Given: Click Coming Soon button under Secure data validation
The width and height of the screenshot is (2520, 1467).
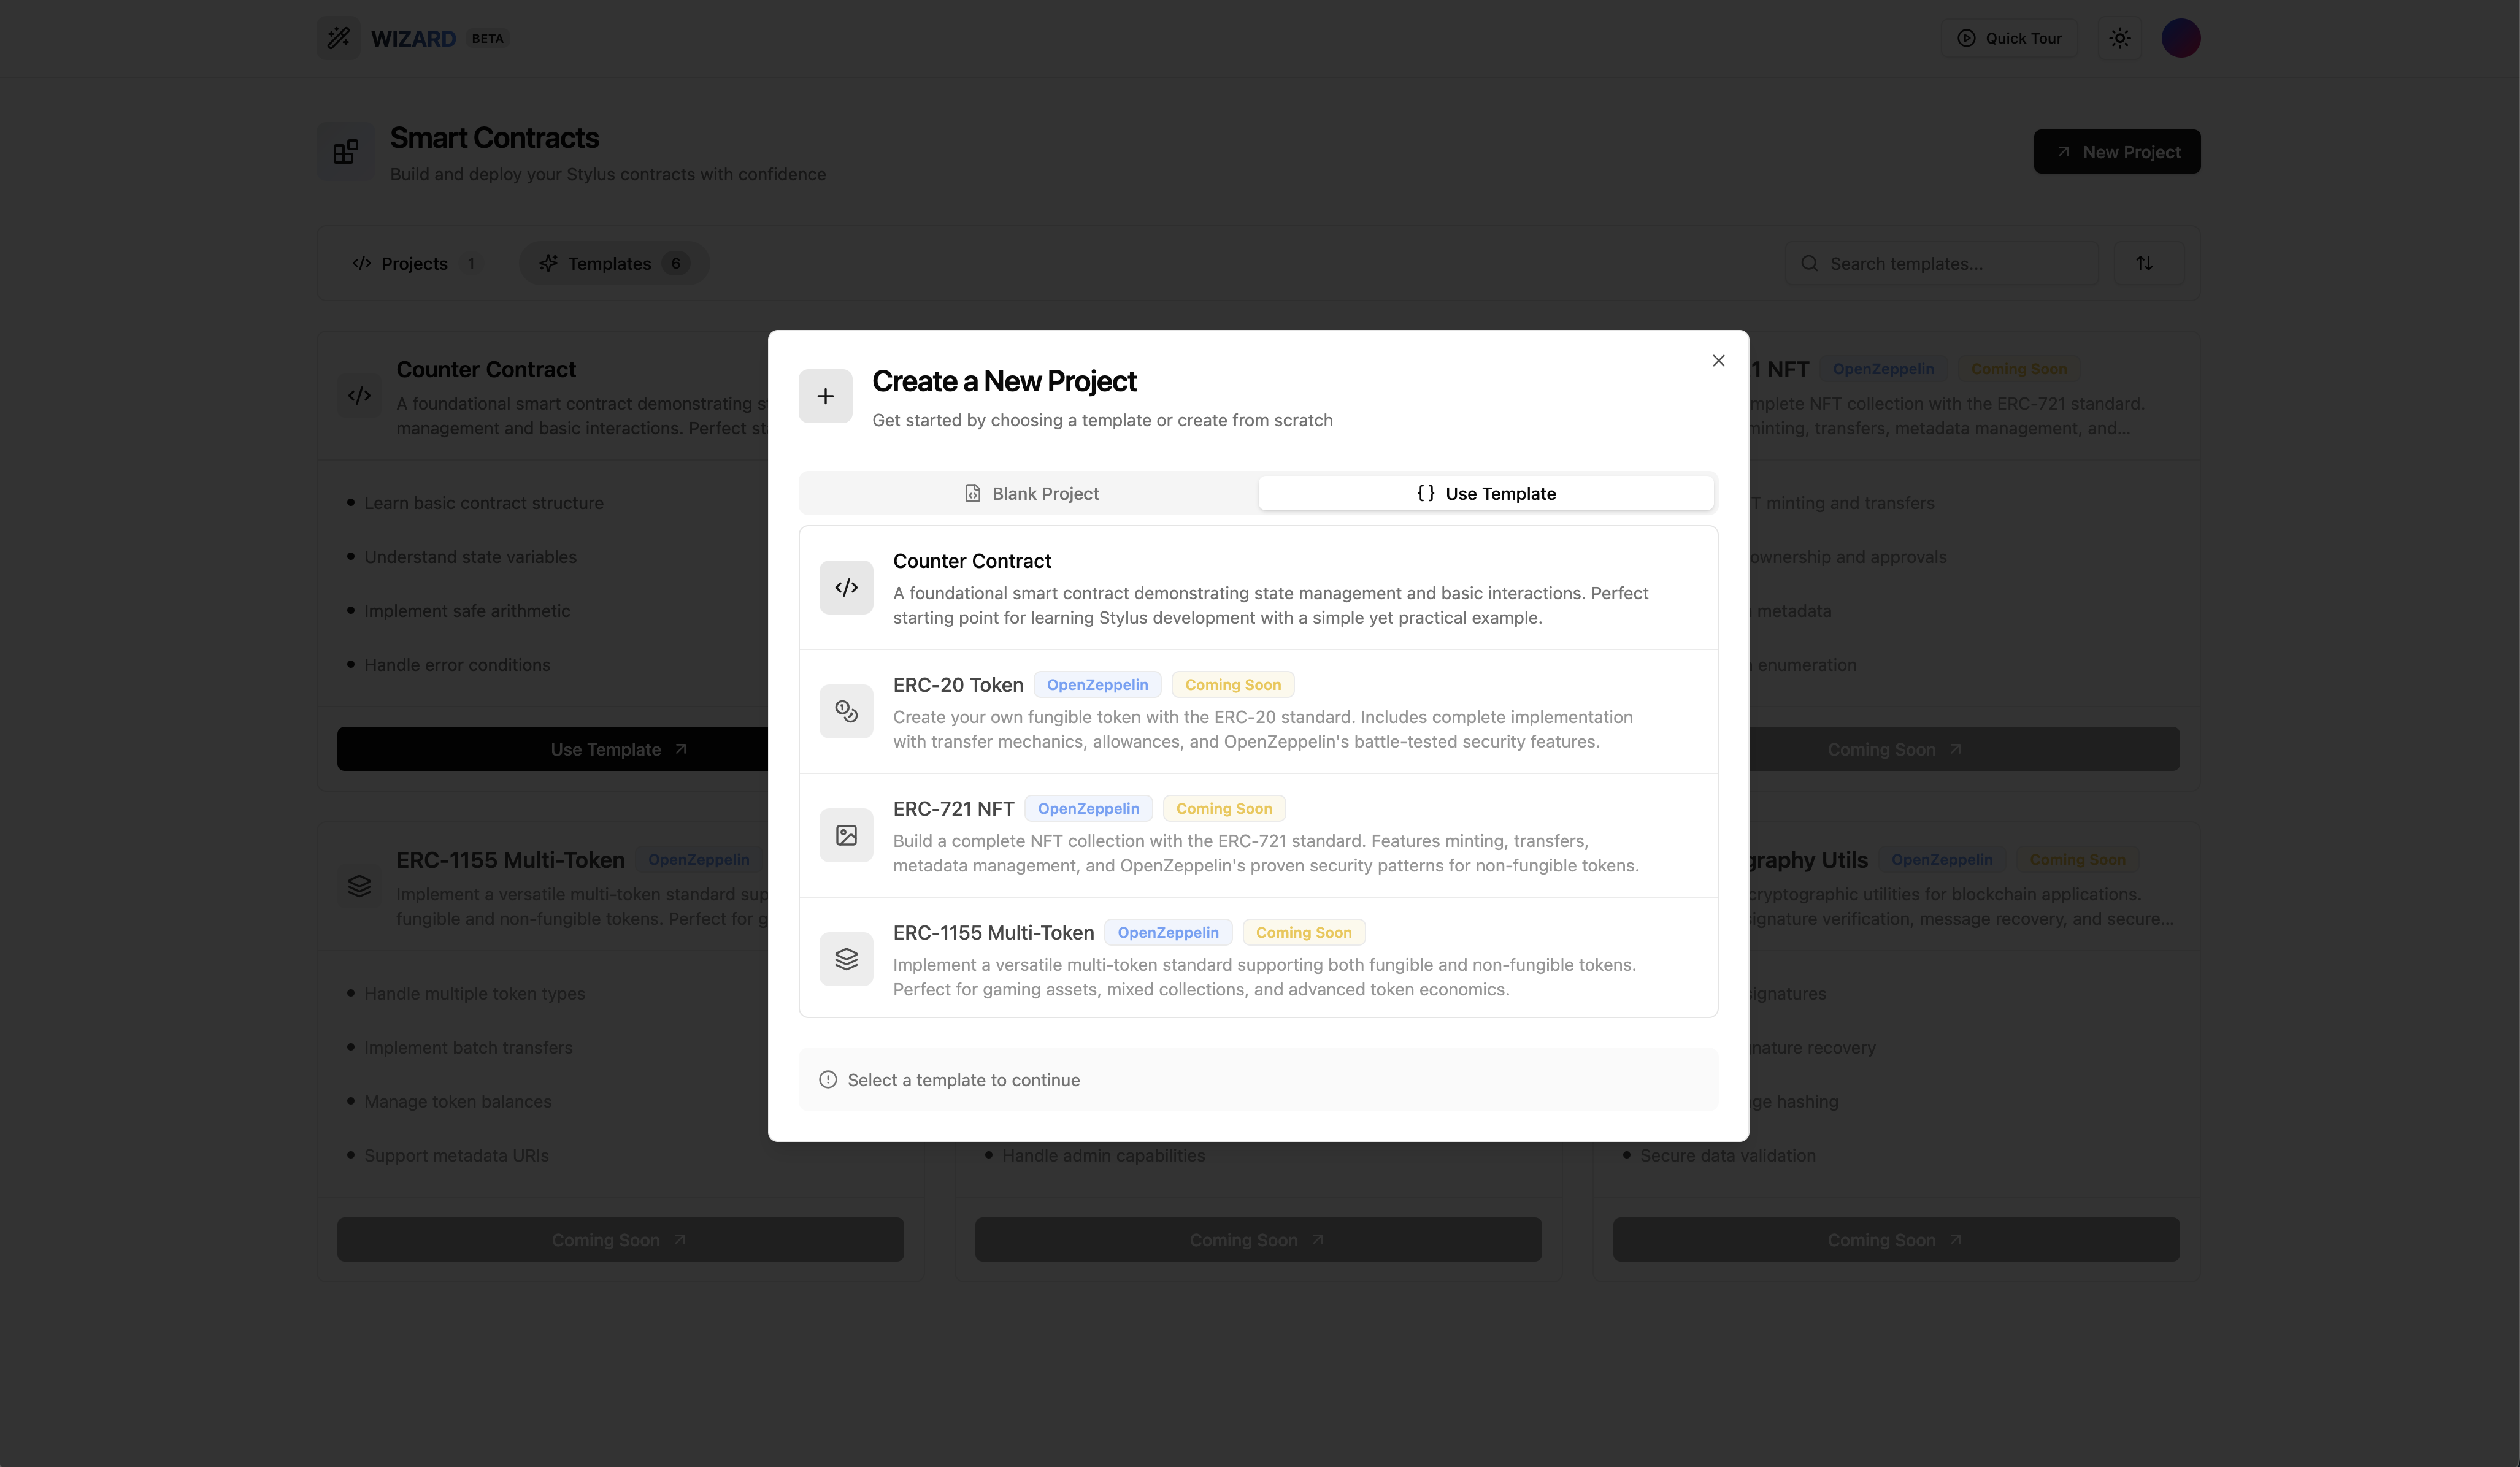Looking at the screenshot, I should point(1896,1240).
